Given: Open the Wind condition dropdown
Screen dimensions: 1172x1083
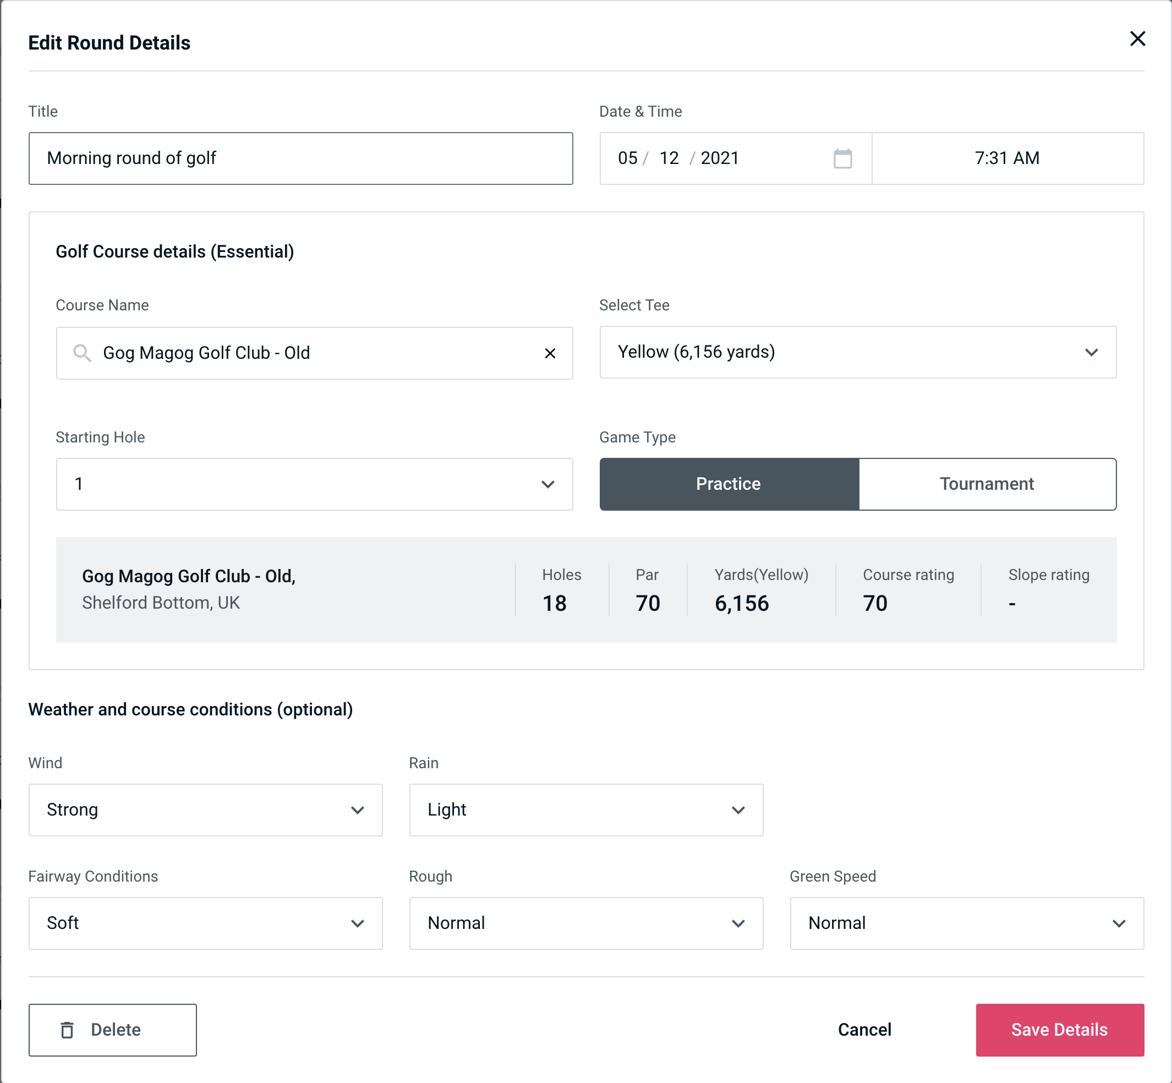Looking at the screenshot, I should pos(204,809).
